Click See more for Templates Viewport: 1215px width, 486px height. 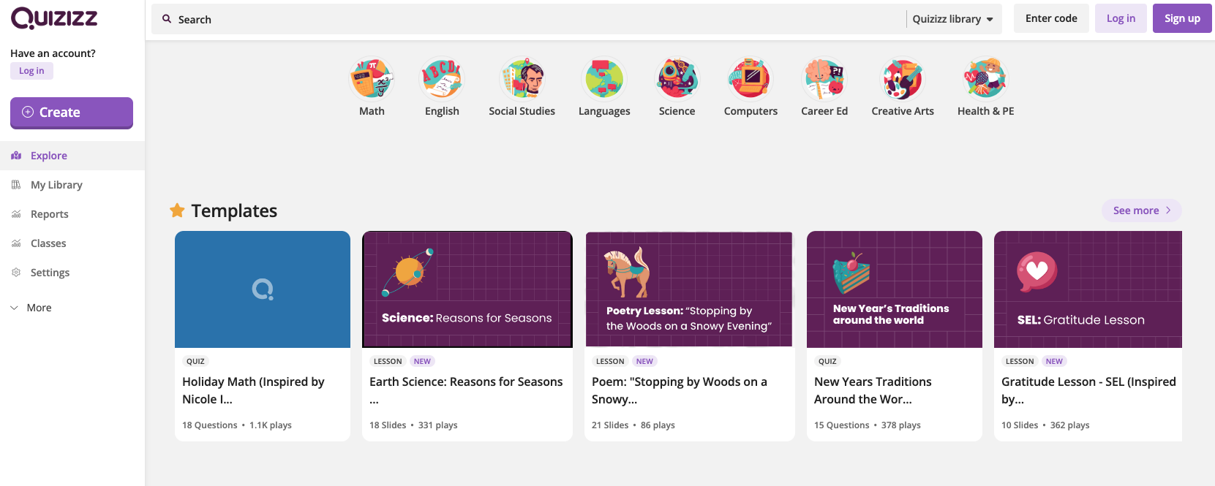[1141, 210]
